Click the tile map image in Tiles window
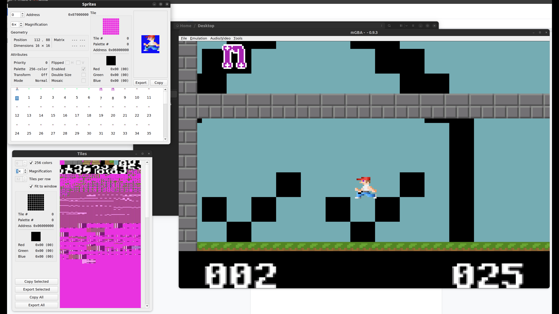The image size is (559, 314). coord(100,234)
